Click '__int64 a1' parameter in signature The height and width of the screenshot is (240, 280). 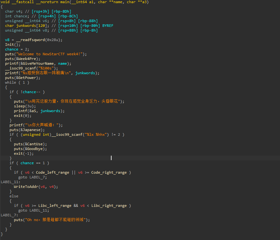[82, 2]
